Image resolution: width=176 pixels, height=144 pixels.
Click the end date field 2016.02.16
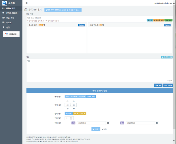pos(140,123)
